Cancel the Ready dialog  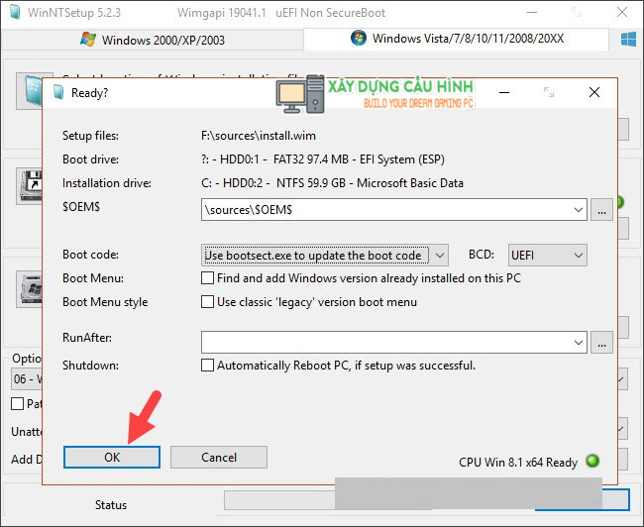tap(219, 458)
